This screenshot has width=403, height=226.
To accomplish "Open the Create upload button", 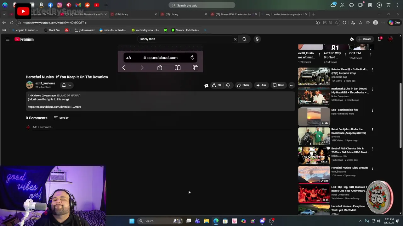I will (x=365, y=39).
